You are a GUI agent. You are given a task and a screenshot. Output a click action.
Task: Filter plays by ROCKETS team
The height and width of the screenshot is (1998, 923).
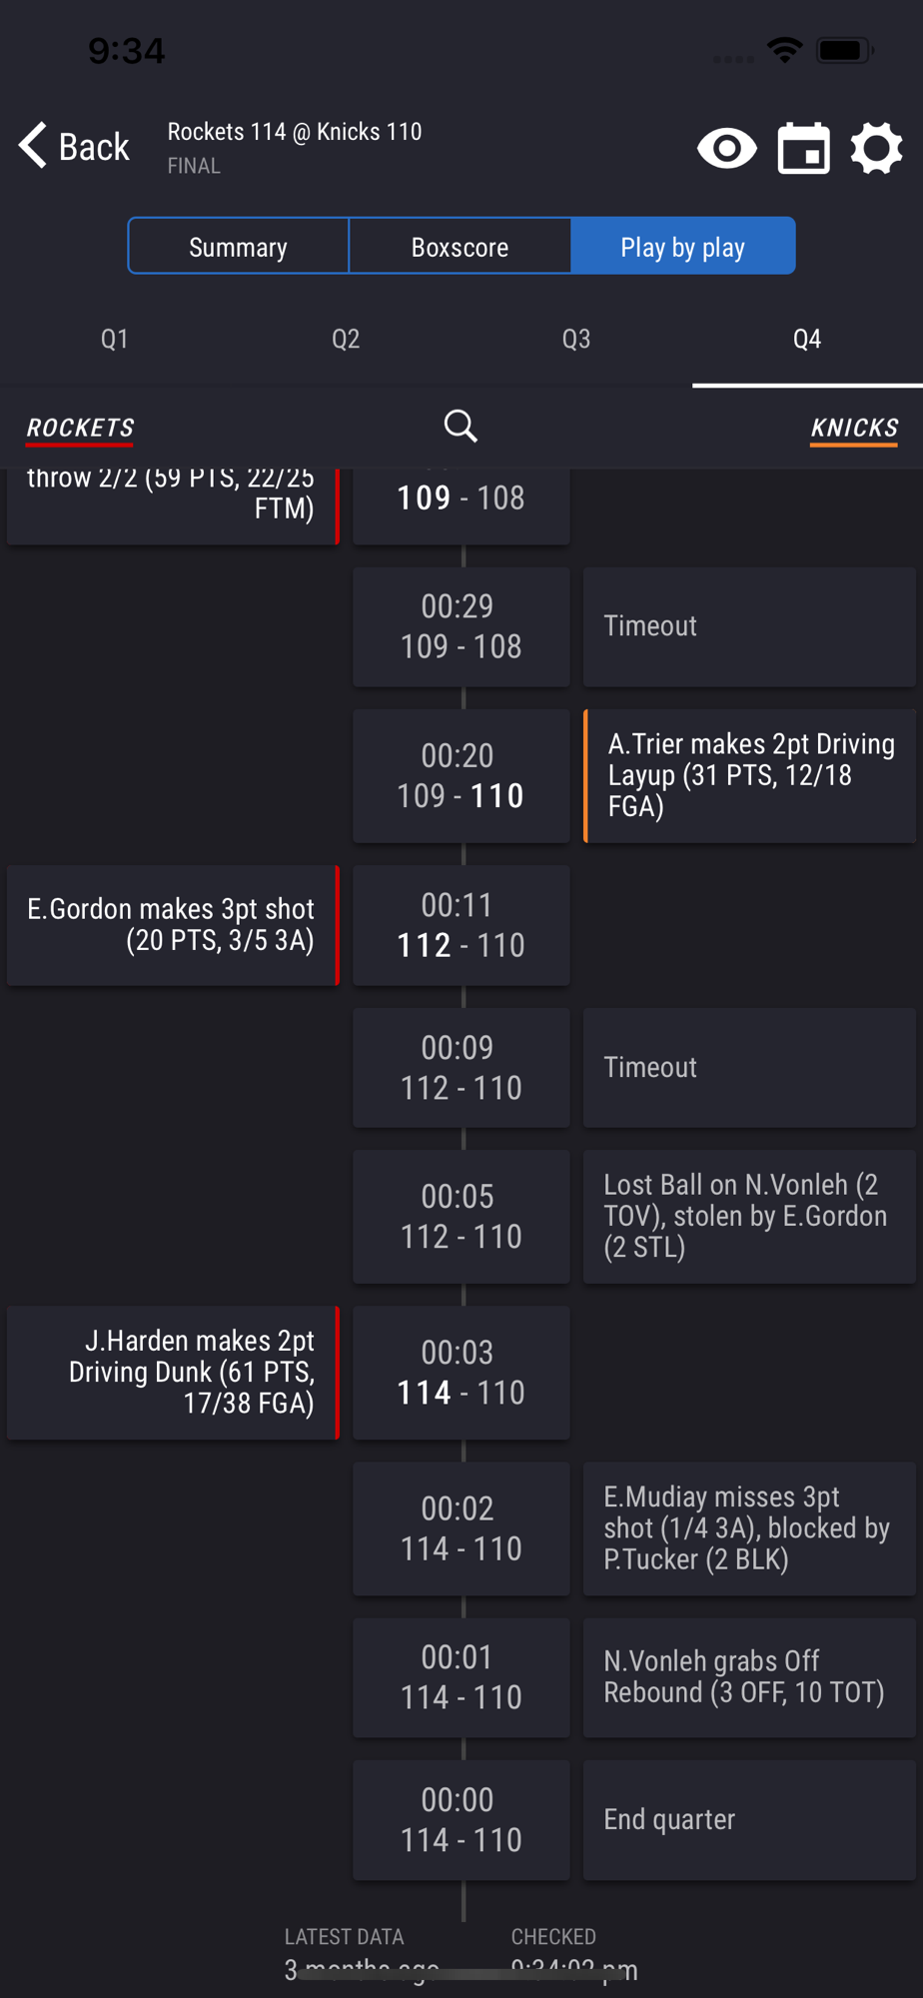point(80,429)
